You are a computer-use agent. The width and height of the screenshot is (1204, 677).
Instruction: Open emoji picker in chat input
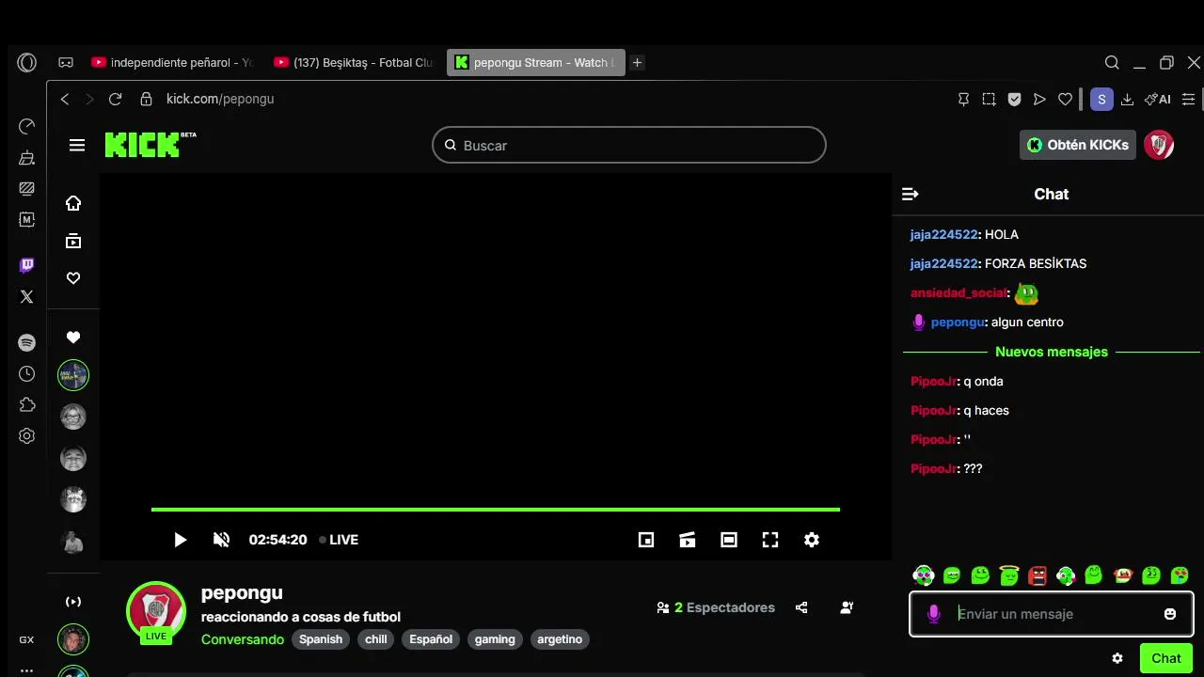pyautogui.click(x=1170, y=614)
